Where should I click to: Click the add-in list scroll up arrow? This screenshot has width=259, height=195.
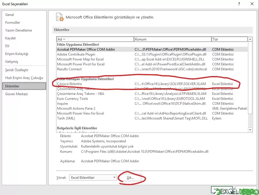click(250, 39)
